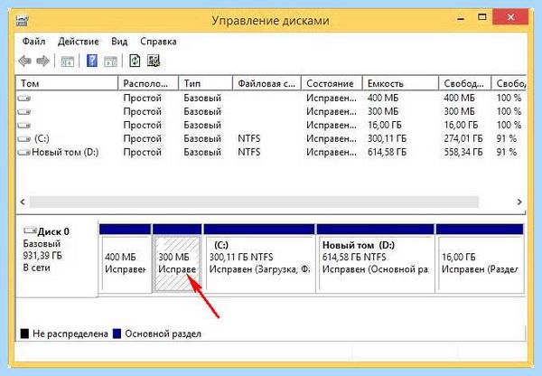Click the 931,39 ГБ disk size text

pos(42,256)
